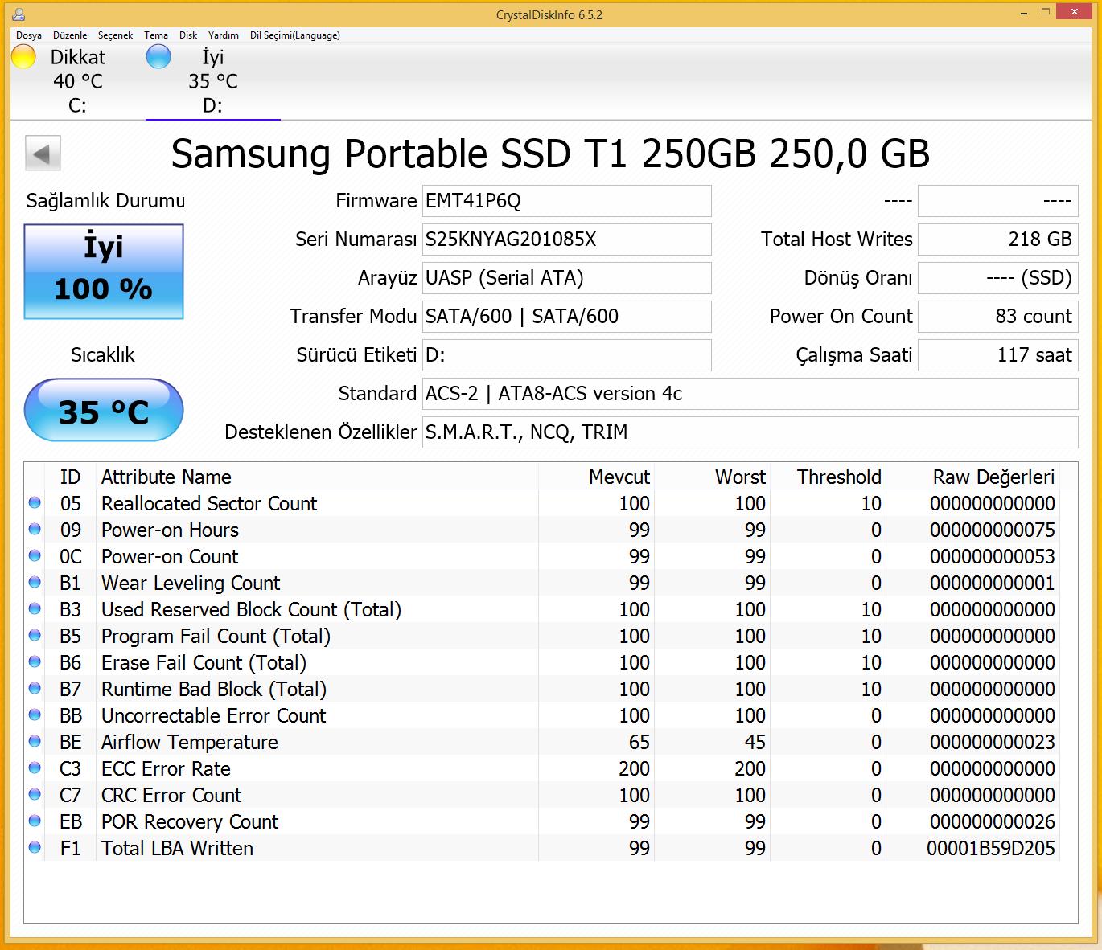Select the yellow Dikkat status icon for C:
Viewport: 1102px width, 950px height.
coord(23,57)
